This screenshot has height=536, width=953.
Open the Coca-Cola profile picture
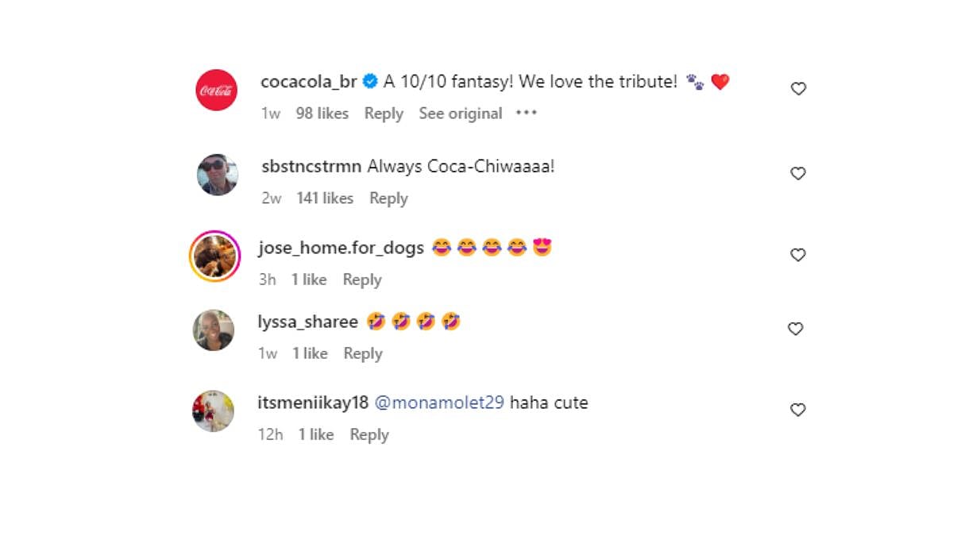[216, 90]
